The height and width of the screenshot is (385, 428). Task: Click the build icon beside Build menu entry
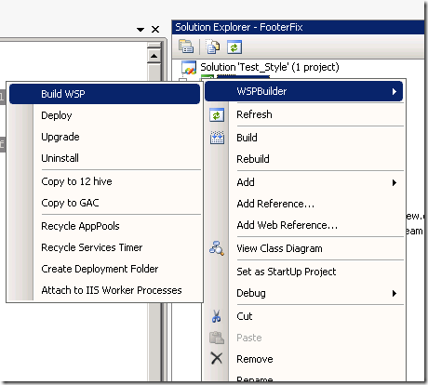click(x=217, y=138)
